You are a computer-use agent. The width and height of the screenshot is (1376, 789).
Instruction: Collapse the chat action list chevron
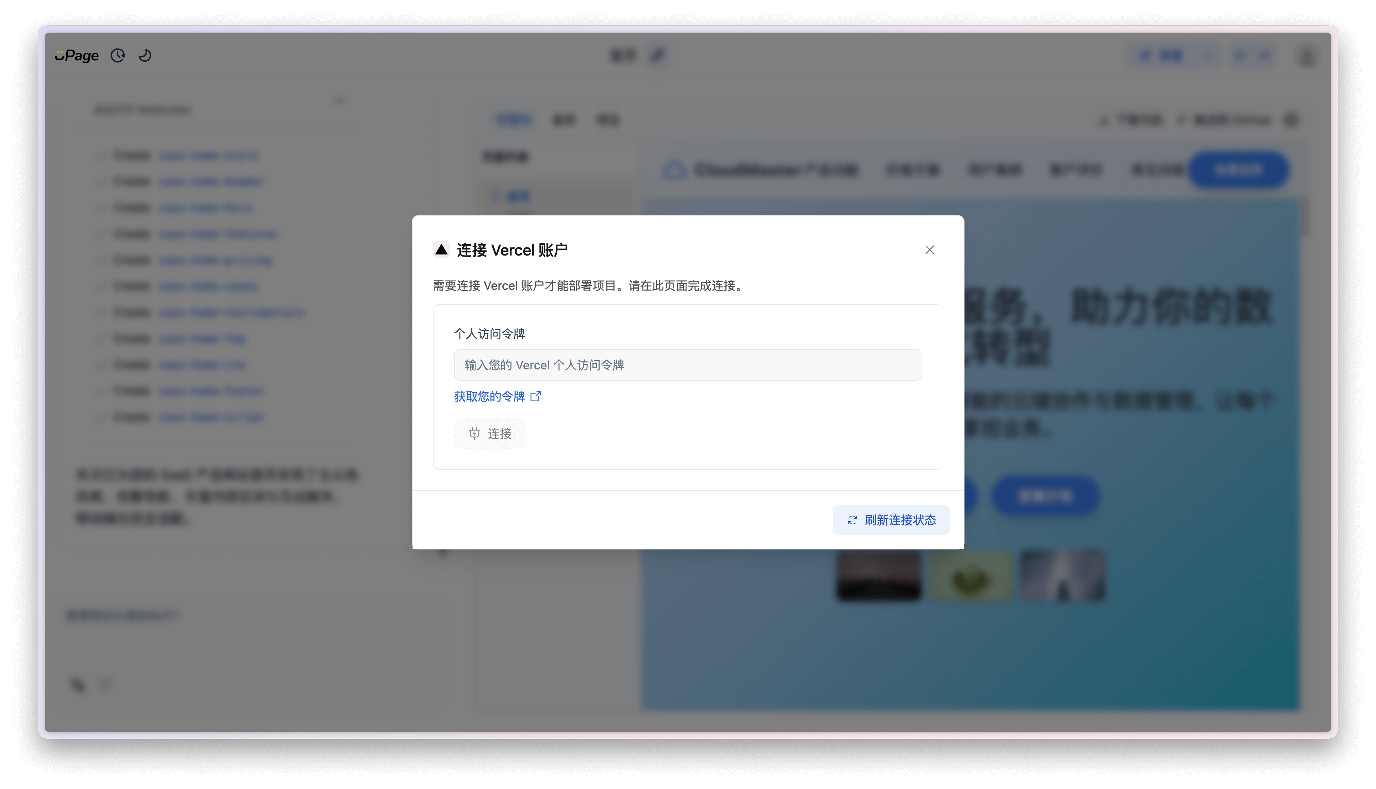(x=339, y=101)
